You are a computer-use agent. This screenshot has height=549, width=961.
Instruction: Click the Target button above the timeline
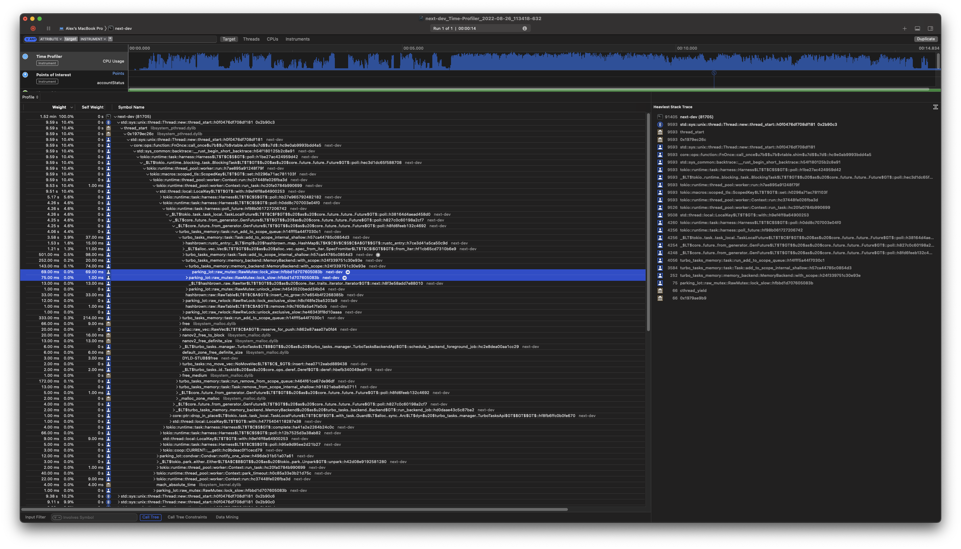coord(229,39)
